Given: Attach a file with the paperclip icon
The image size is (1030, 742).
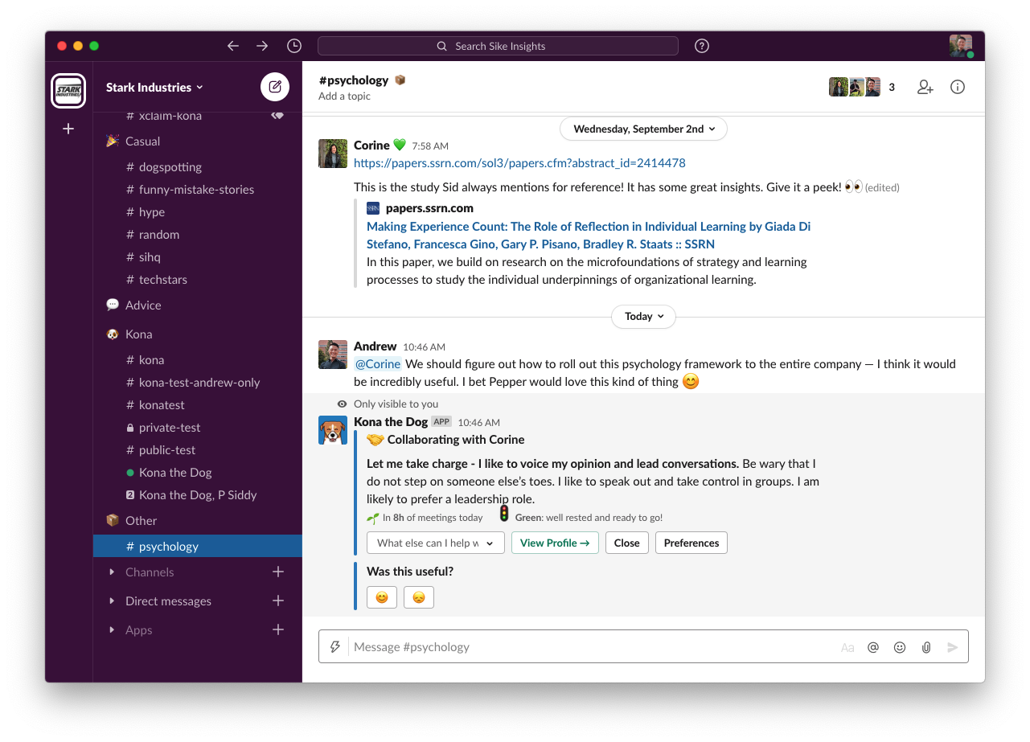Looking at the screenshot, I should click(x=926, y=647).
